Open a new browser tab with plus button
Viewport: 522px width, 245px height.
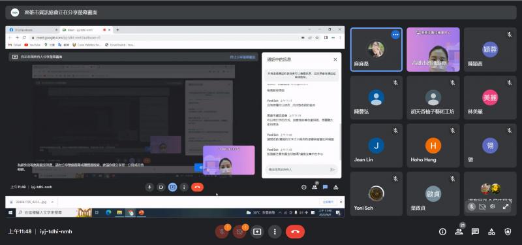117,29
